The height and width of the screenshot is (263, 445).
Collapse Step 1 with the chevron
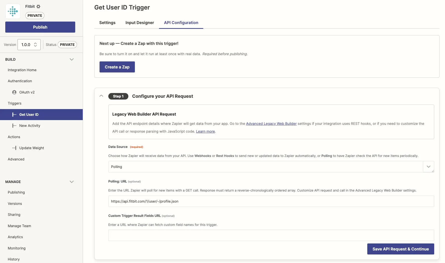click(101, 96)
